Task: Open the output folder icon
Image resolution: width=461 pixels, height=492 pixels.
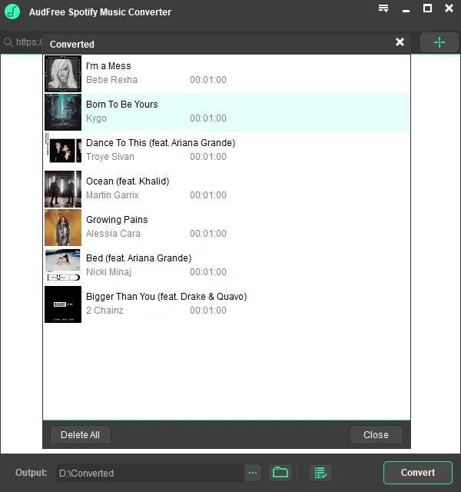Action: pyautogui.click(x=280, y=472)
